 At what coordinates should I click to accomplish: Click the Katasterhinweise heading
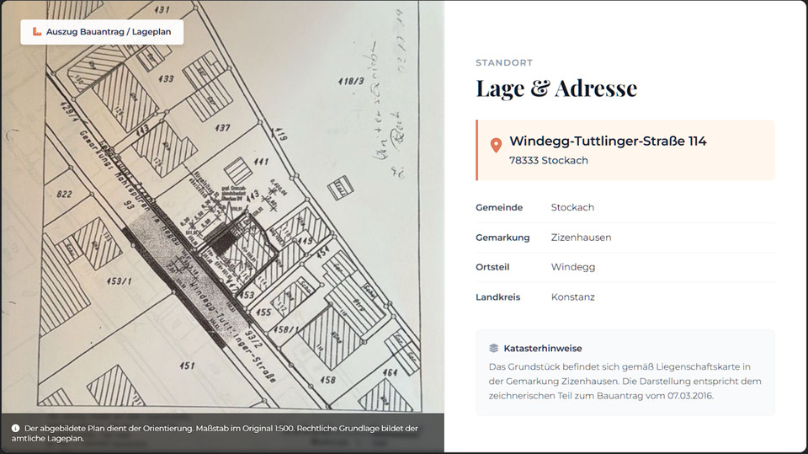coord(542,348)
